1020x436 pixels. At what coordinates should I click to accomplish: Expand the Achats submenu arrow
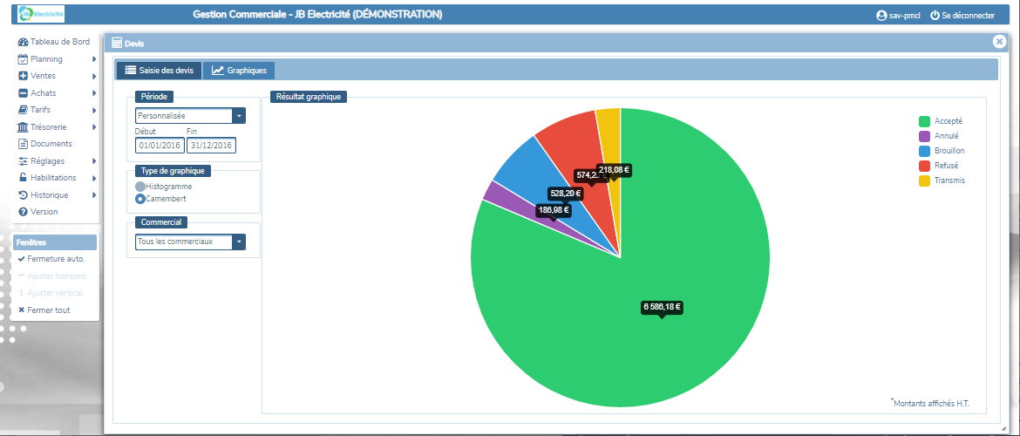[94, 93]
